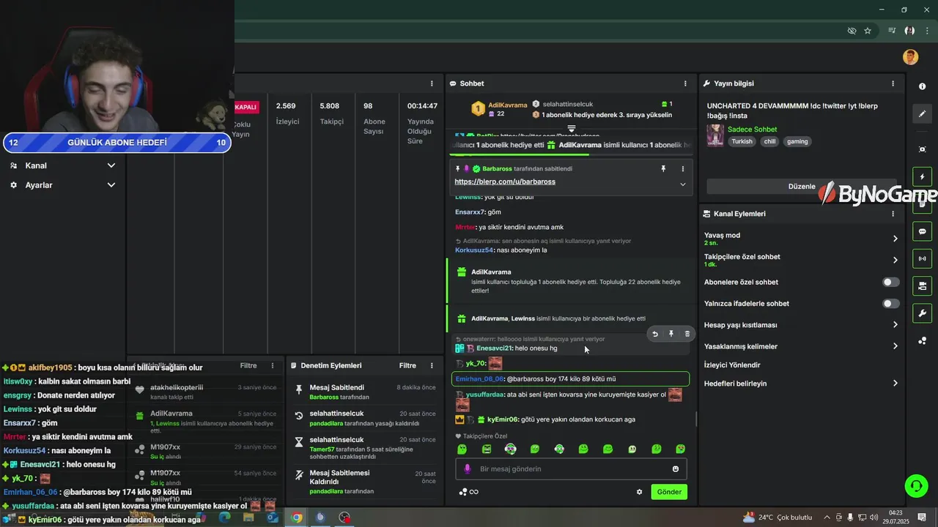The image size is (938, 527).
Task: Open the info icon in right sidebar
Action: (x=922, y=86)
